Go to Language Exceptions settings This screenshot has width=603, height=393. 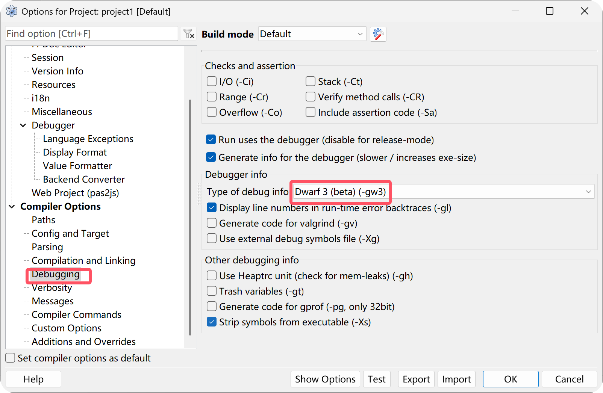click(x=88, y=139)
